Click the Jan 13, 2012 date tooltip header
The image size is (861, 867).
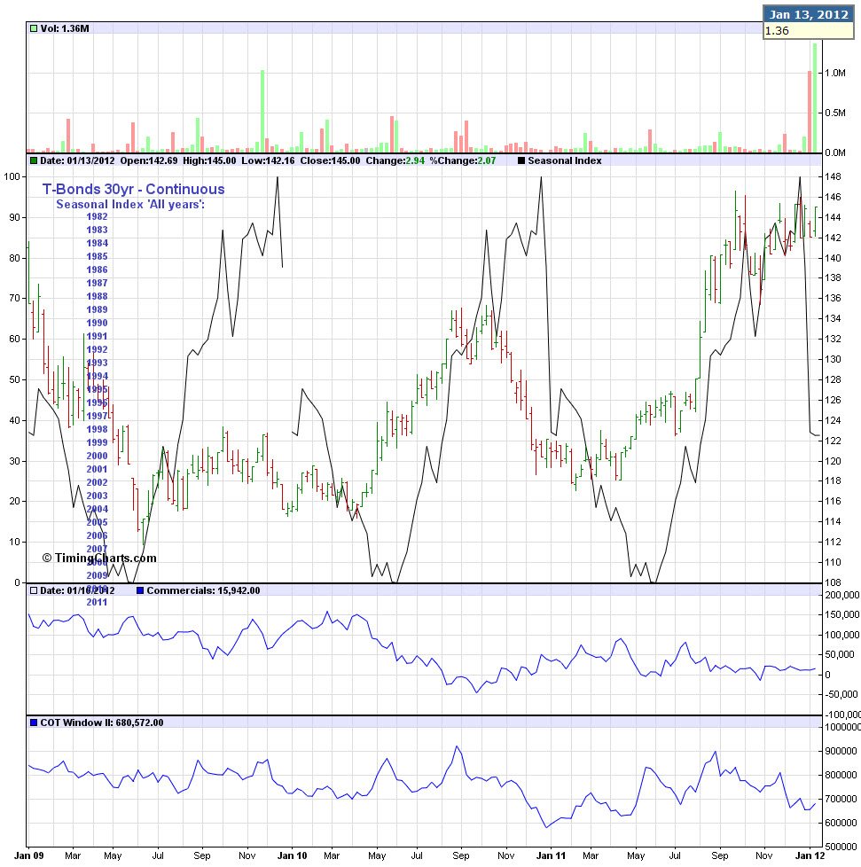pos(807,13)
